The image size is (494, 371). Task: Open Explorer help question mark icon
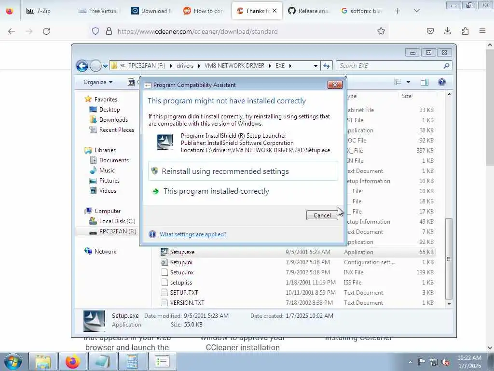[x=442, y=82]
